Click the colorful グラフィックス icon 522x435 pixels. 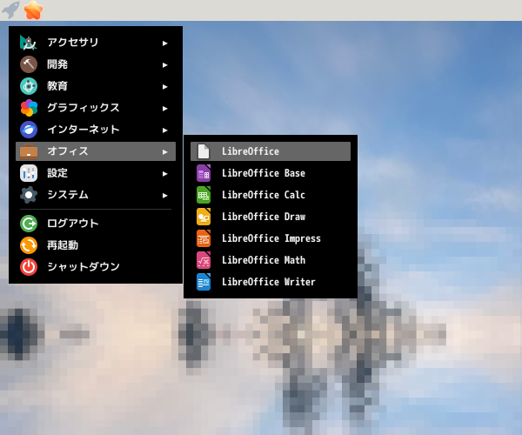pyautogui.click(x=29, y=108)
